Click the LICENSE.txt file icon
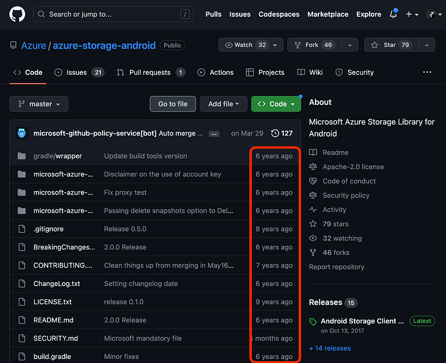 (x=22, y=302)
